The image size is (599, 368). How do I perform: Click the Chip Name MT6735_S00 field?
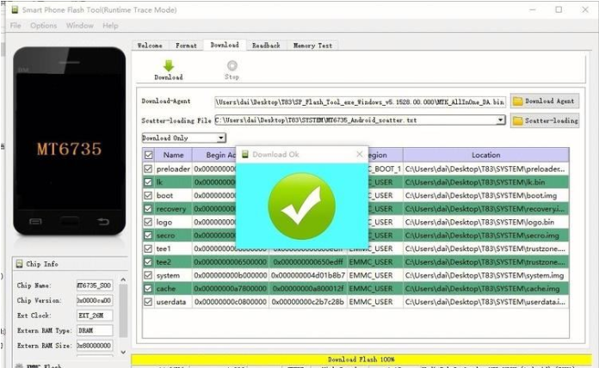click(95, 285)
